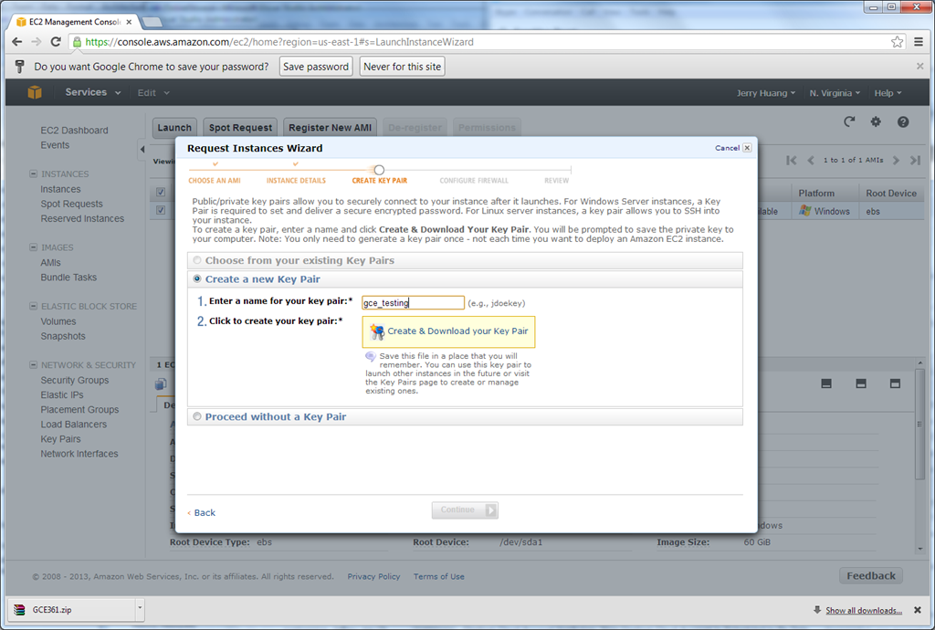The width and height of the screenshot is (935, 630).
Task: Select Proceed without a Key Pair
Action: click(x=197, y=416)
